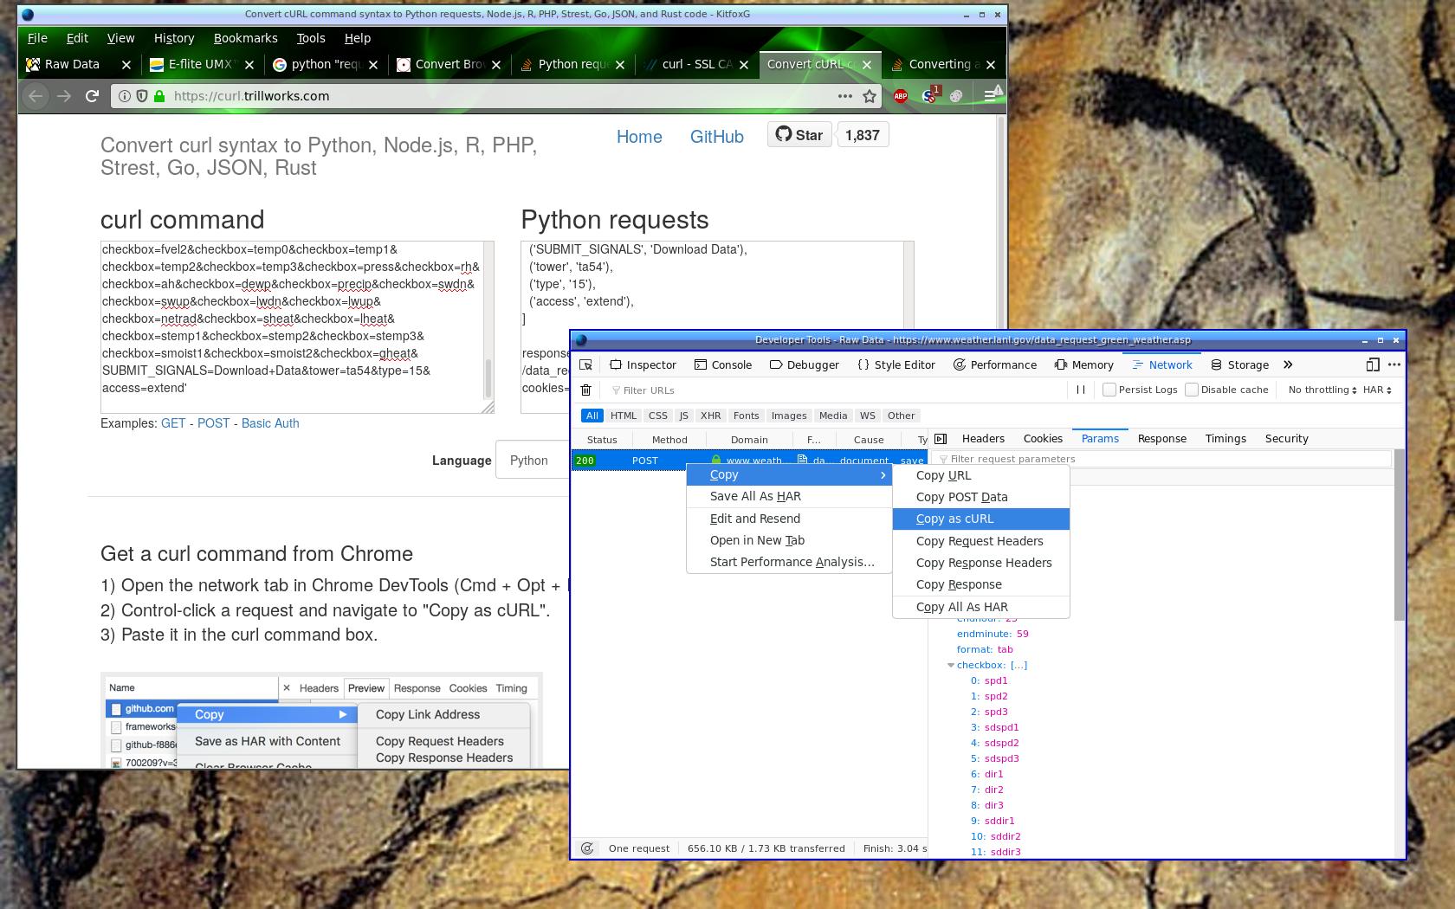Open the site information icon in the address bar
This screenshot has width=1455, height=909.
pyautogui.click(x=125, y=96)
